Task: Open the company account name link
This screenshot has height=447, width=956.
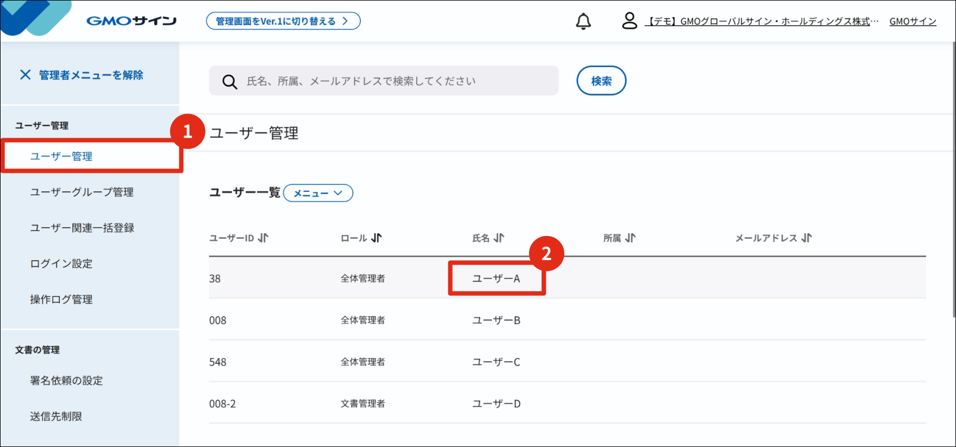Action: 762,21
